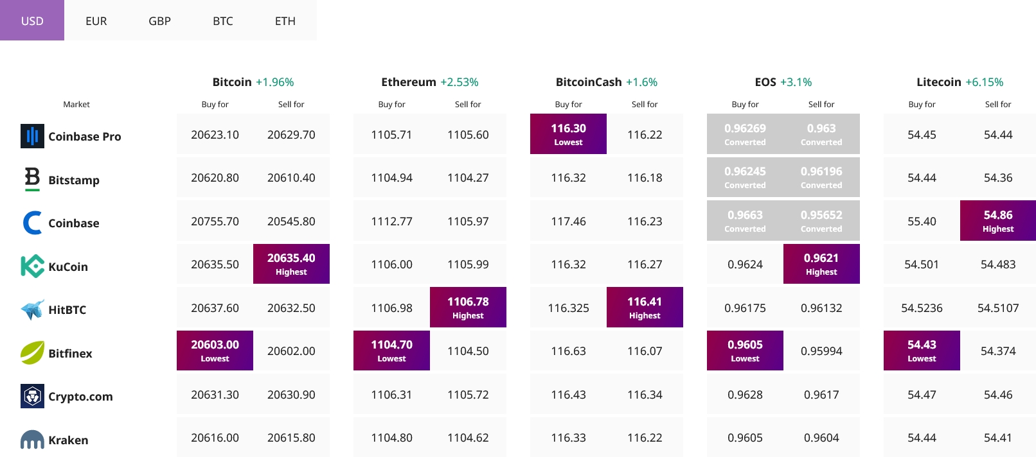Select HitBTC's highest BitcoinCash sell price 116.41
1036x459 pixels.
point(645,307)
